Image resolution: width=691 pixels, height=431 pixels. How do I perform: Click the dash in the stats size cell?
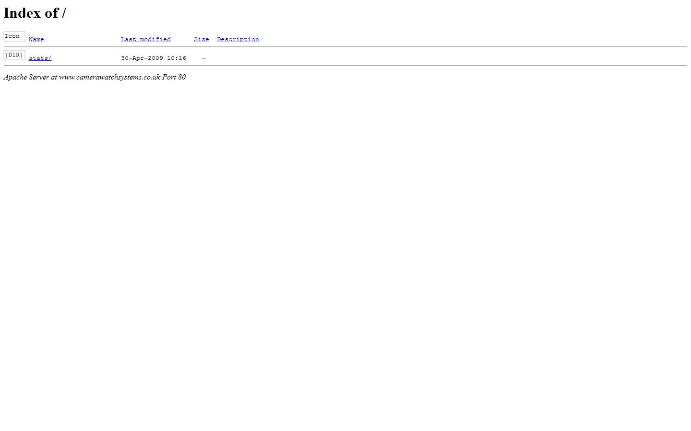203,58
